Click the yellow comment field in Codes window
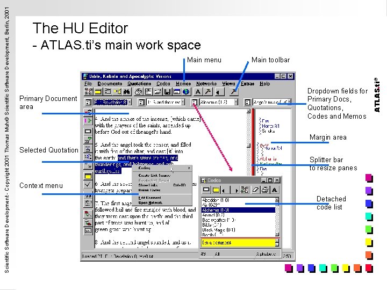 click(238, 243)
